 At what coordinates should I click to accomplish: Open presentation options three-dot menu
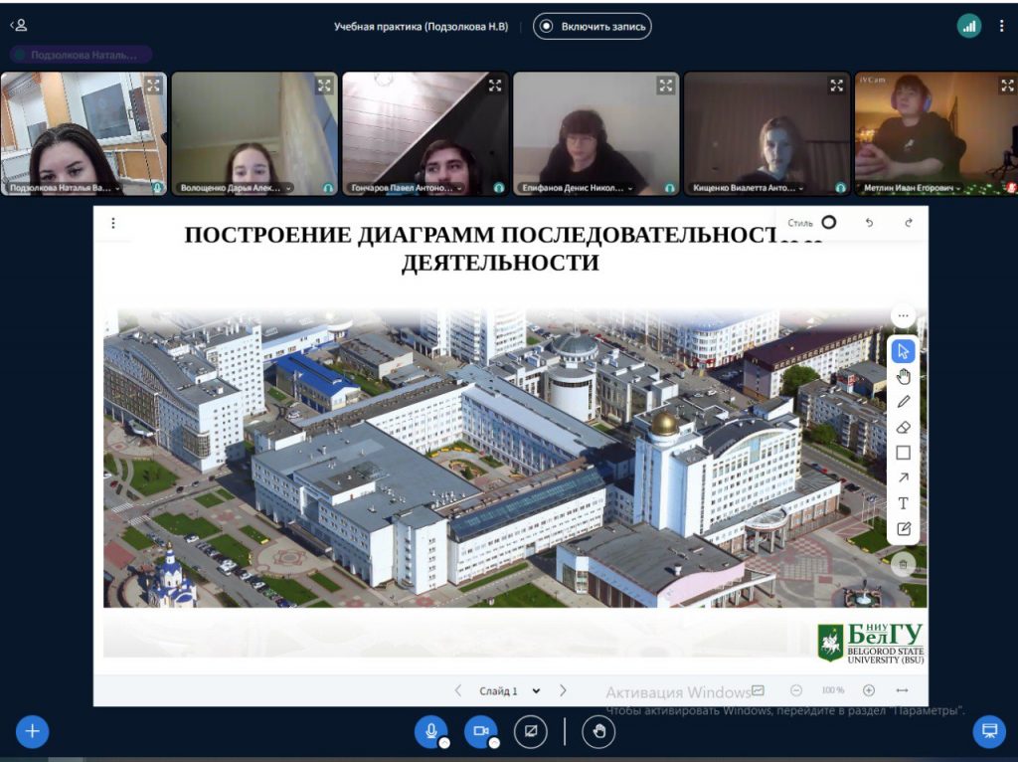click(x=113, y=223)
